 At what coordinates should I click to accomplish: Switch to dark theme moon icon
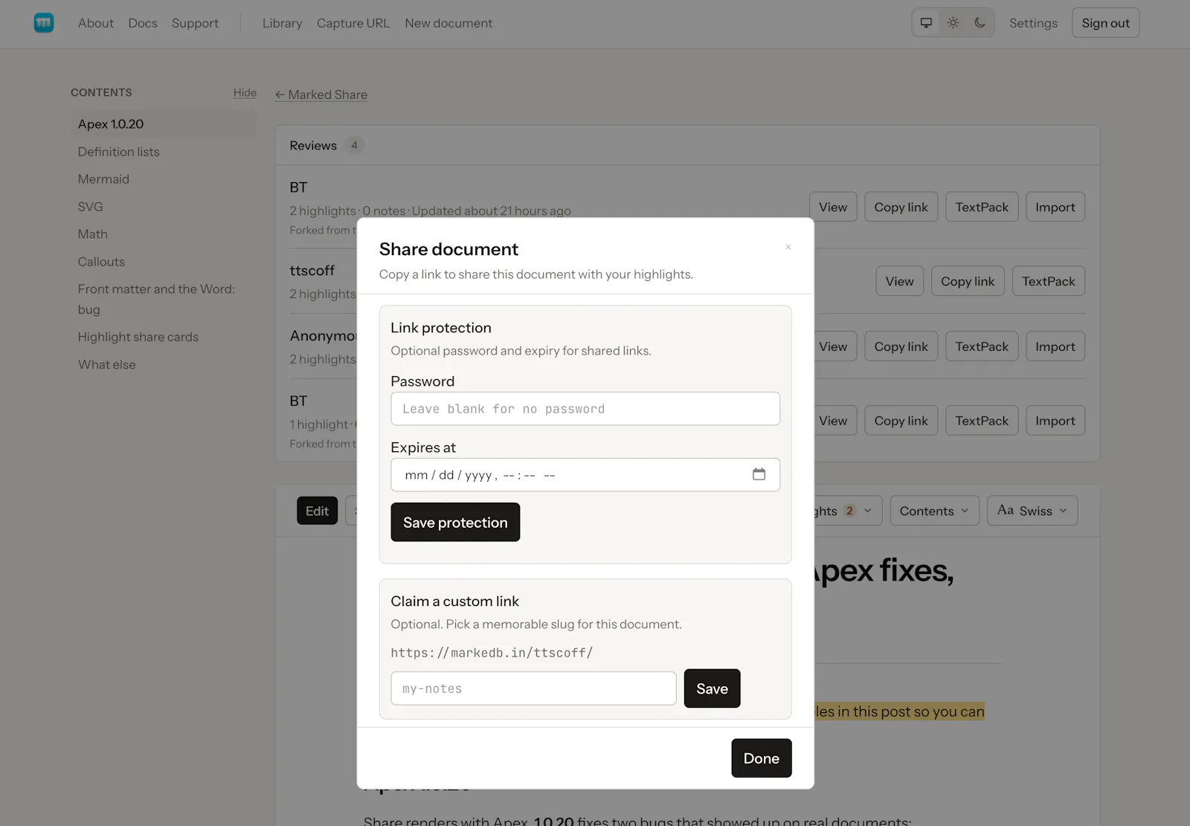click(x=980, y=23)
